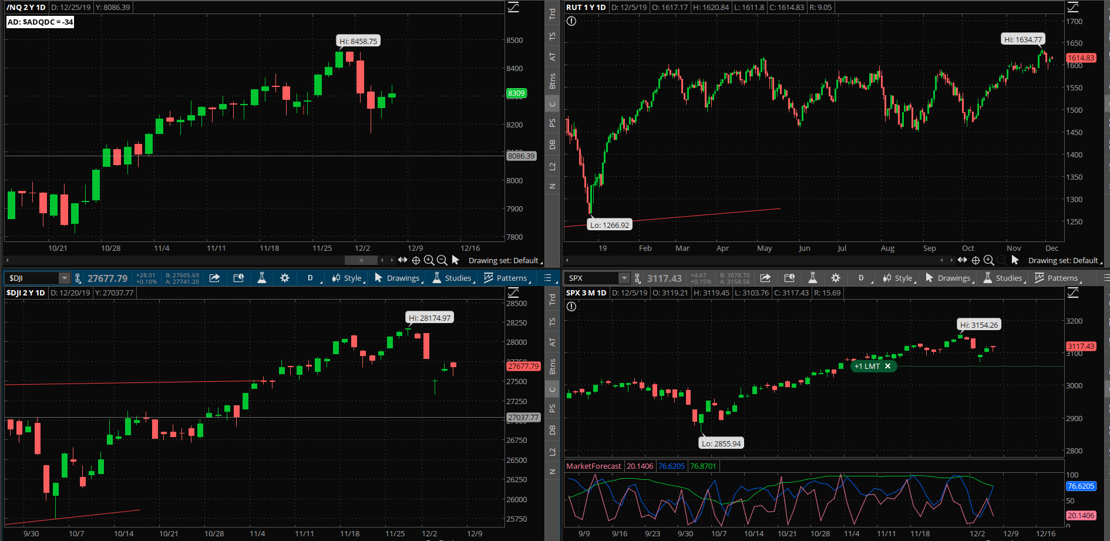Open DB sidebar tab beside /NQ chart
Viewport: 1110px width, 541px height.
pos(552,145)
